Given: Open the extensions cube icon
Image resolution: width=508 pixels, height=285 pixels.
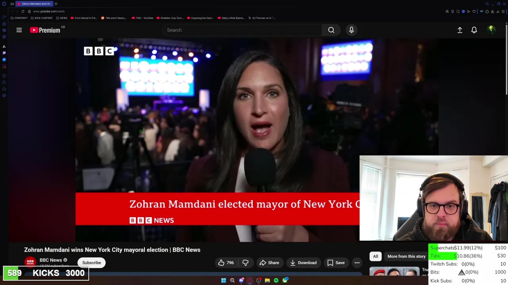Looking at the screenshot, I should (487, 11).
